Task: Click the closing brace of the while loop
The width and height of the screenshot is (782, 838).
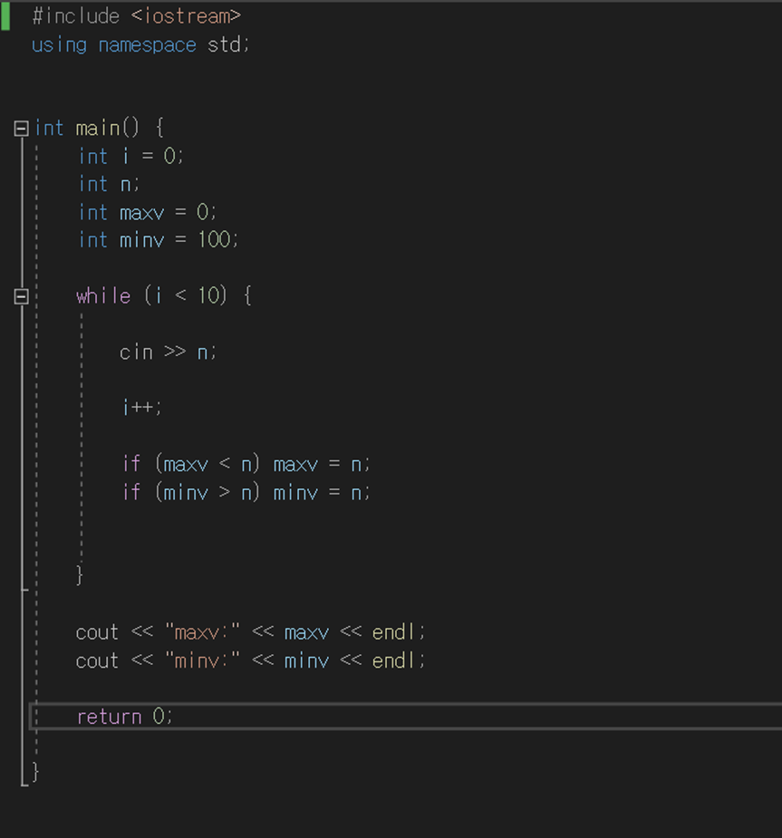Action: [80, 575]
